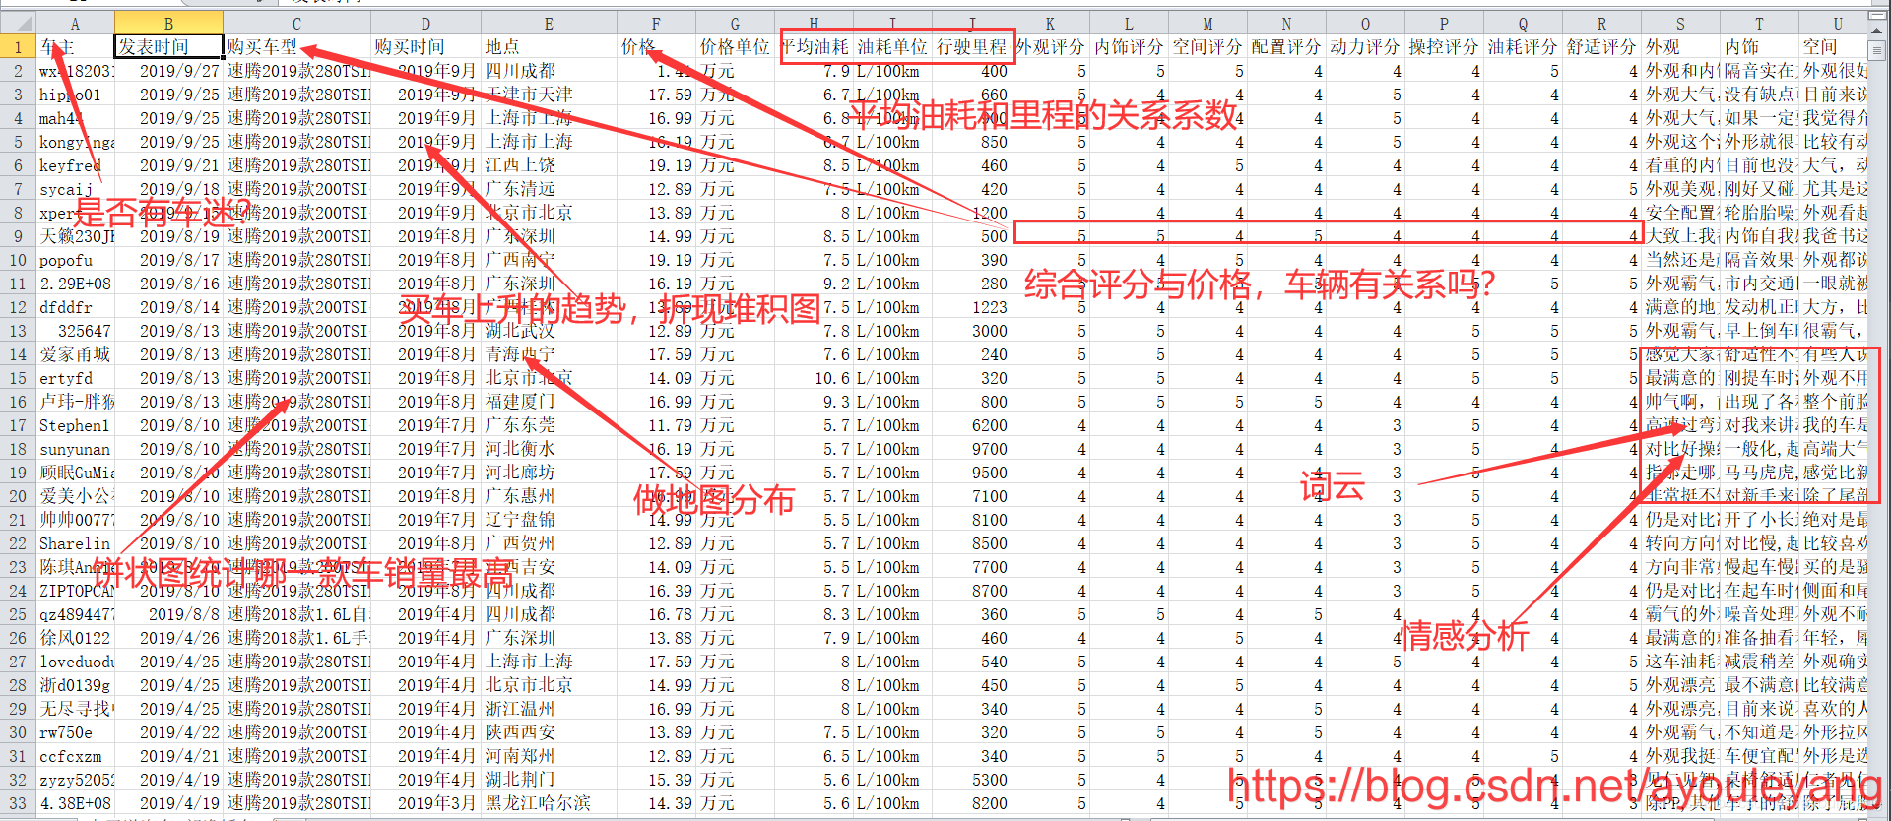Click the '行驶里程' header cell

971,46
